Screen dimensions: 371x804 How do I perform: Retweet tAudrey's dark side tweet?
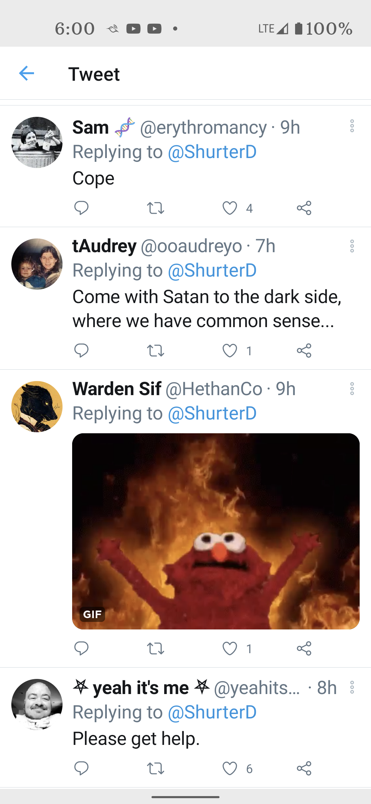click(x=156, y=350)
